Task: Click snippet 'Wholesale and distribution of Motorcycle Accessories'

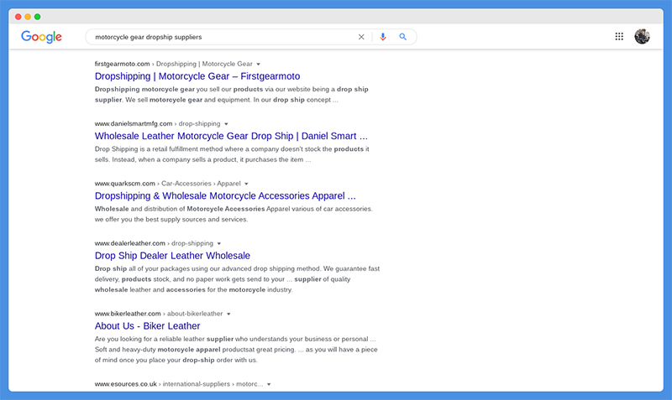Action: pos(180,209)
